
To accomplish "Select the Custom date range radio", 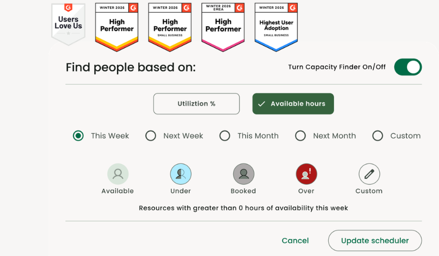I will coord(378,136).
